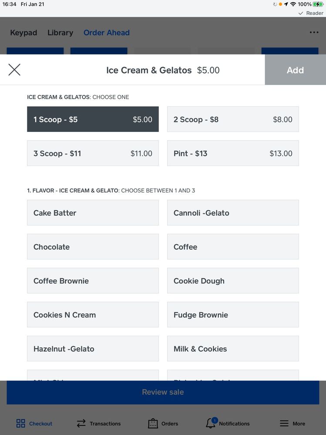Select the 3 Scoop - $11 option
Viewport: 326px width, 435px height.
pyautogui.click(x=93, y=153)
